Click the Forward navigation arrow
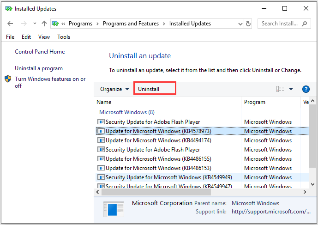318x225 pixels. pos(23,24)
